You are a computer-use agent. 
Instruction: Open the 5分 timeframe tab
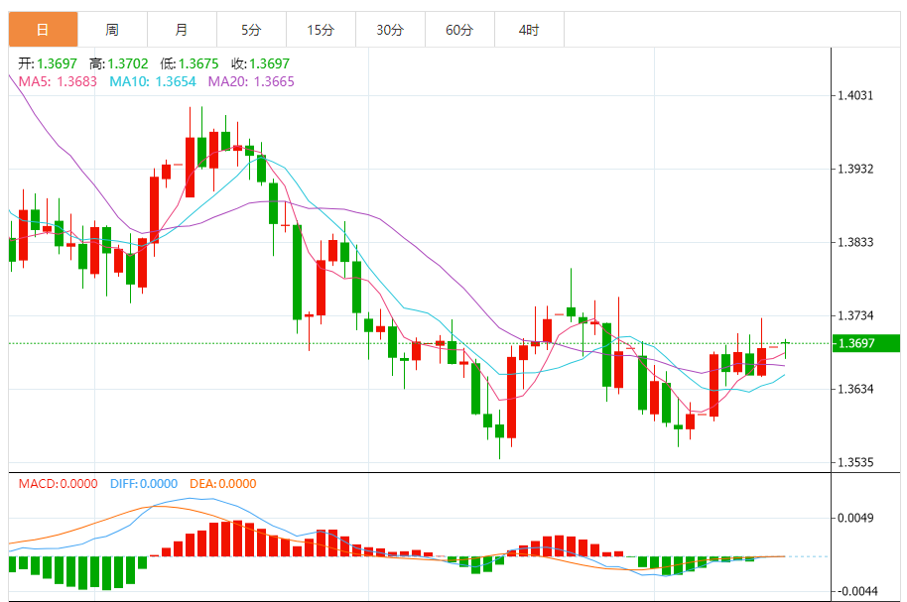pyautogui.click(x=251, y=30)
